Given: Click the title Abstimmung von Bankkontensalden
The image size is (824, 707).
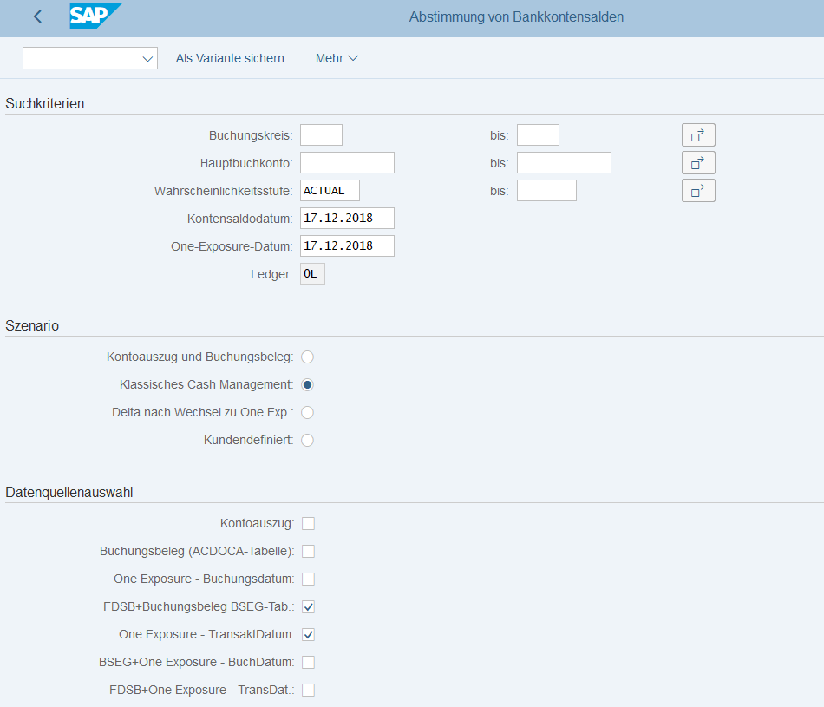Looking at the screenshot, I should click(x=517, y=16).
